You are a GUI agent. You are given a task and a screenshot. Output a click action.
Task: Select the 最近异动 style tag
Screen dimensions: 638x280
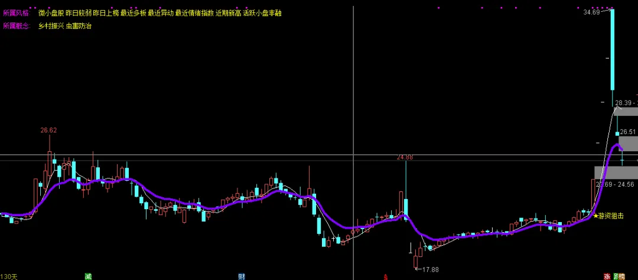(161, 13)
